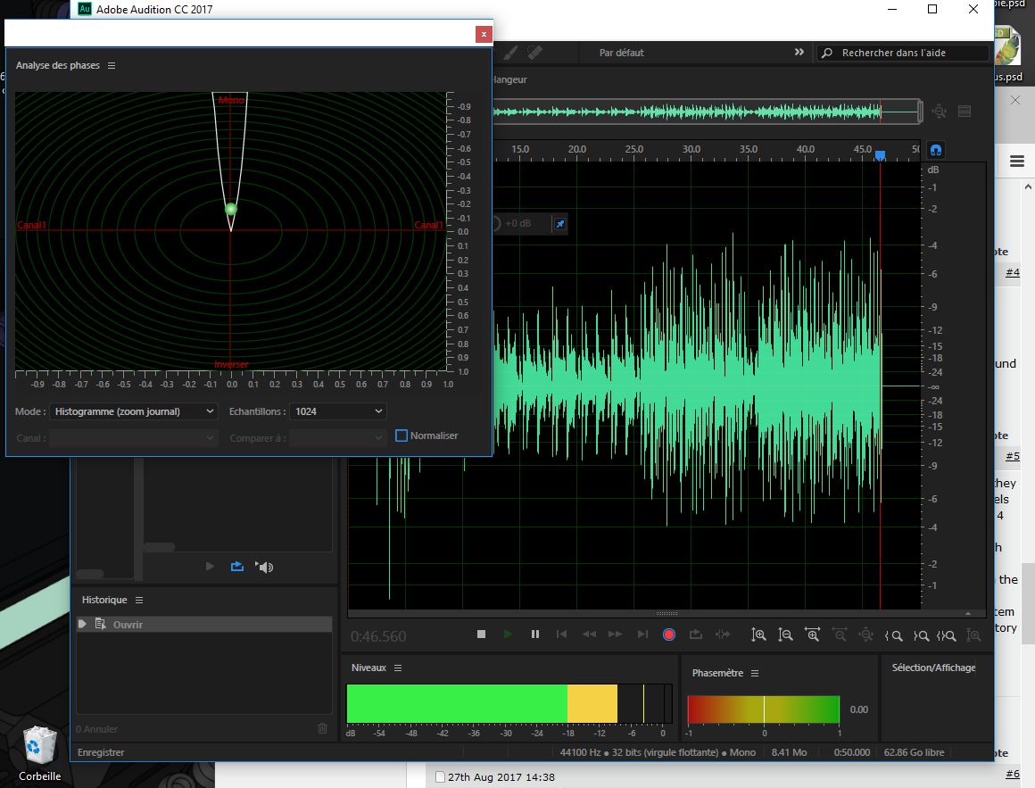Close the Analyse des phases window
Image resolution: width=1035 pixels, height=788 pixels.
pyautogui.click(x=484, y=34)
